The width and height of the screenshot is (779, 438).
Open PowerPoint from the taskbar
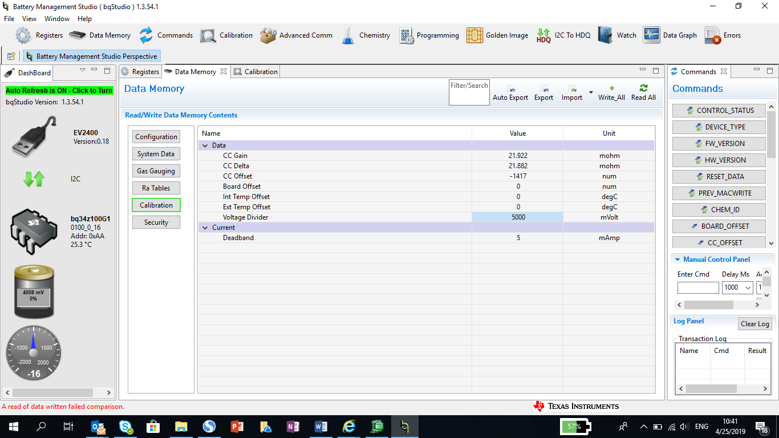[x=237, y=427]
